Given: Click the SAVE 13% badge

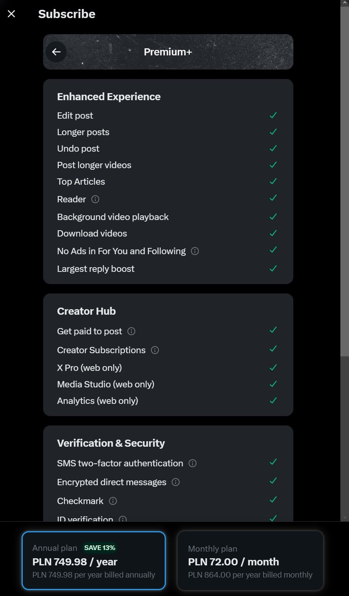Looking at the screenshot, I should pyautogui.click(x=100, y=548).
